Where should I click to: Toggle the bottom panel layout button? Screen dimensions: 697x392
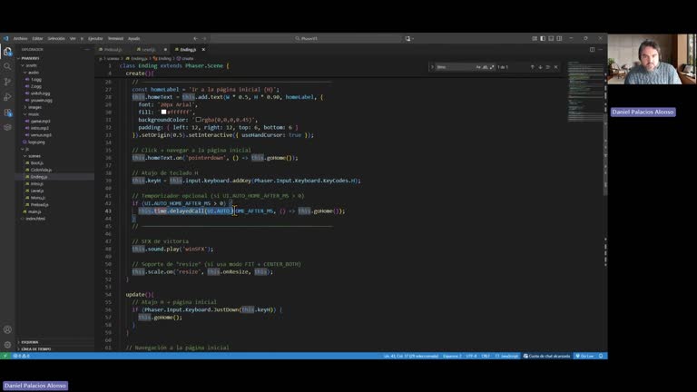[551, 39]
